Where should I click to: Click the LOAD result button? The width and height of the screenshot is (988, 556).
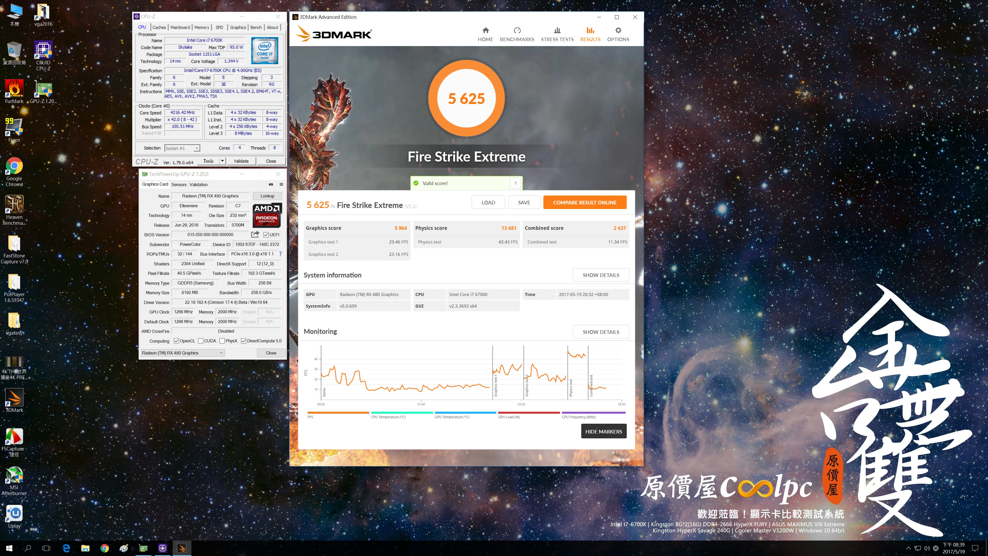[488, 203]
